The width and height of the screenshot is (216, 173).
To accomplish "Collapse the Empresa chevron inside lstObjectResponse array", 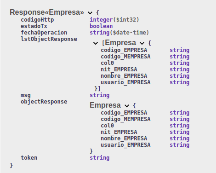I will click(x=142, y=43).
